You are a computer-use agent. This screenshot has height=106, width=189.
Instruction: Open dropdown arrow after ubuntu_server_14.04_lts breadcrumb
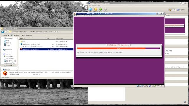59,32
